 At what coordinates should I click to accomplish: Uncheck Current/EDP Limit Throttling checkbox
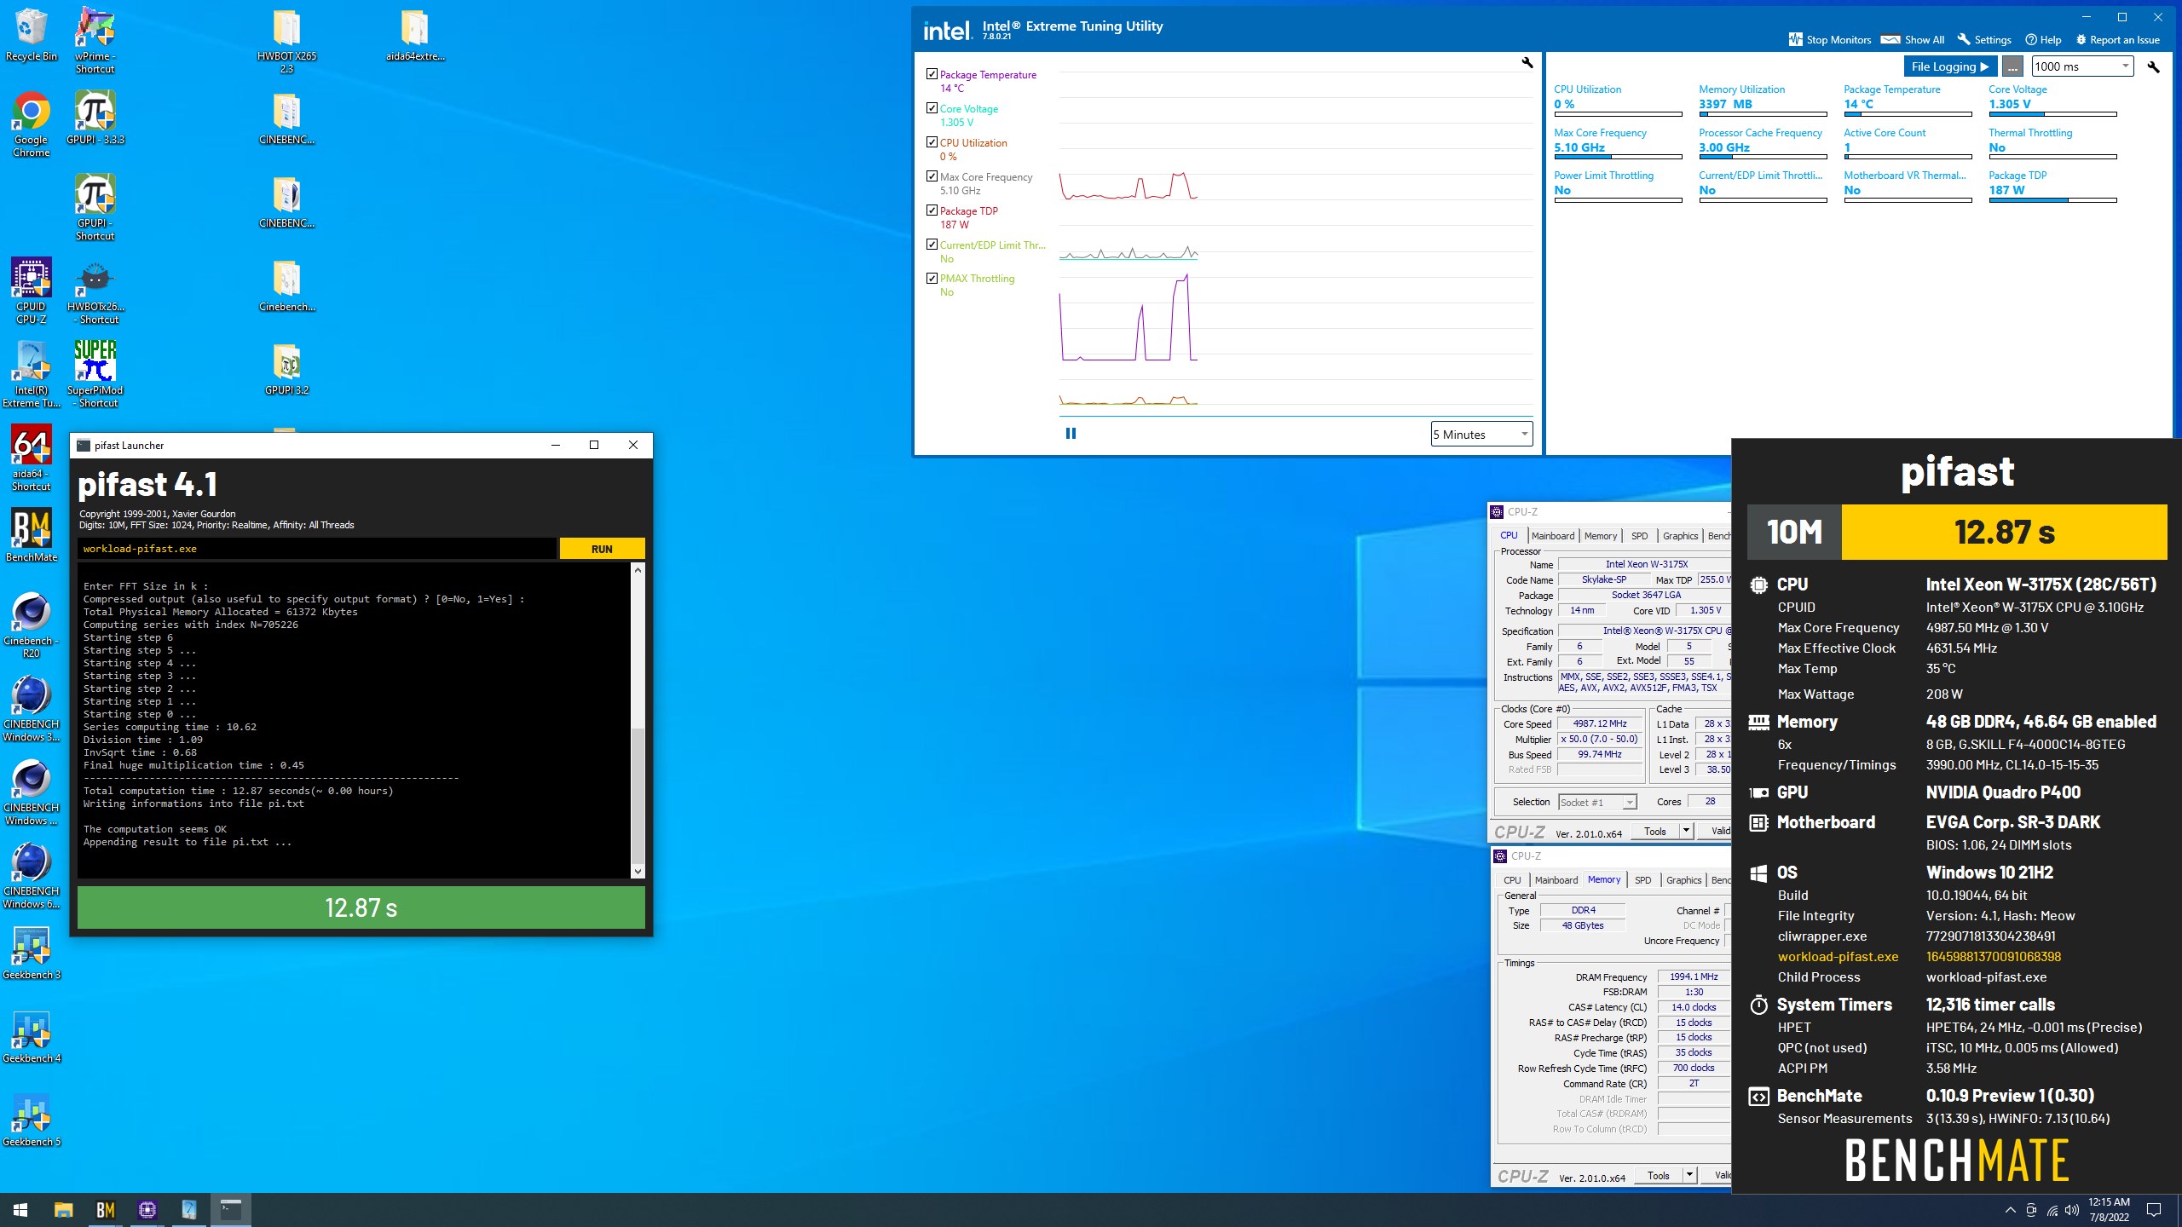pos(932,245)
